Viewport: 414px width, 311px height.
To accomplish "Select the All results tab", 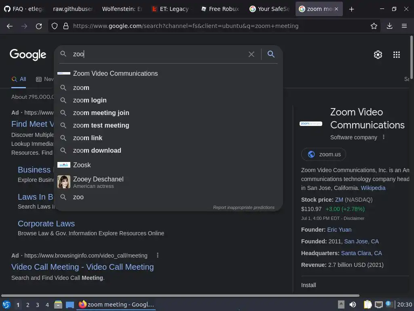I will (x=19, y=79).
